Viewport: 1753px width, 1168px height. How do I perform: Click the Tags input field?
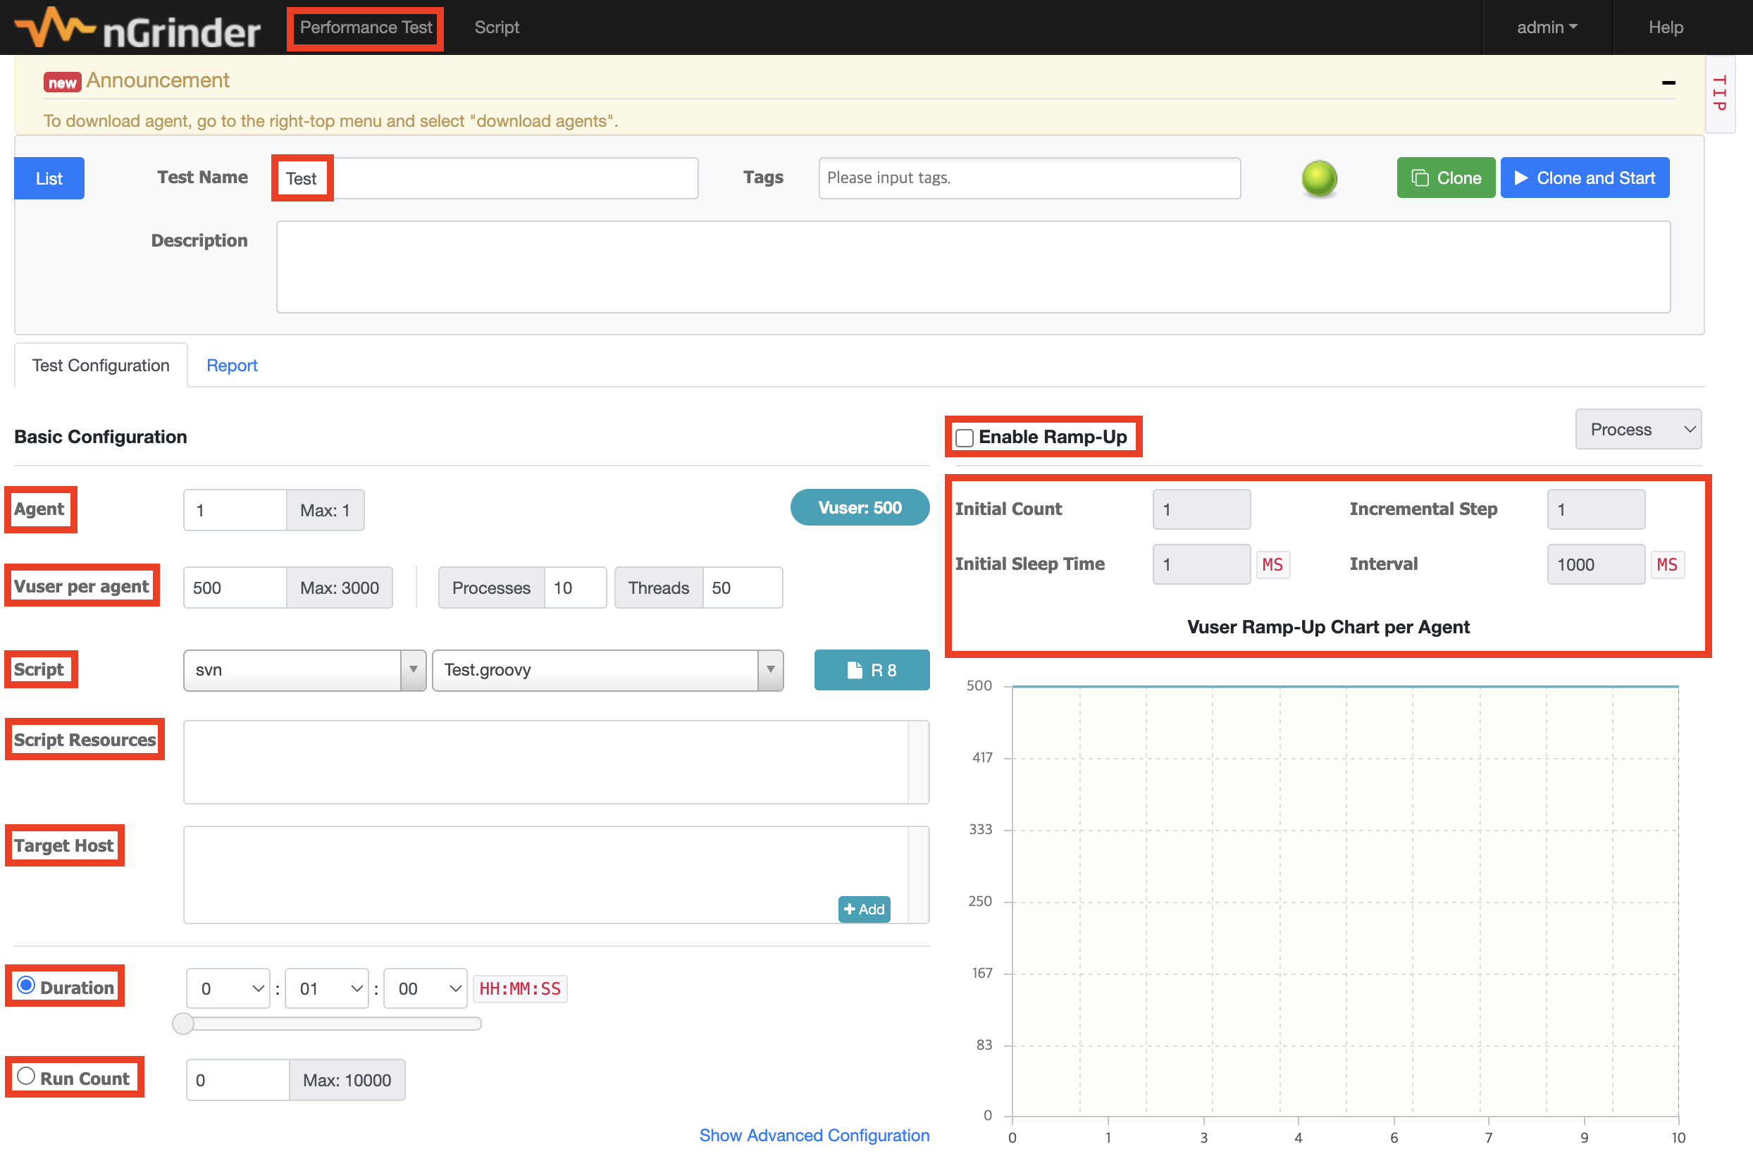click(1029, 178)
